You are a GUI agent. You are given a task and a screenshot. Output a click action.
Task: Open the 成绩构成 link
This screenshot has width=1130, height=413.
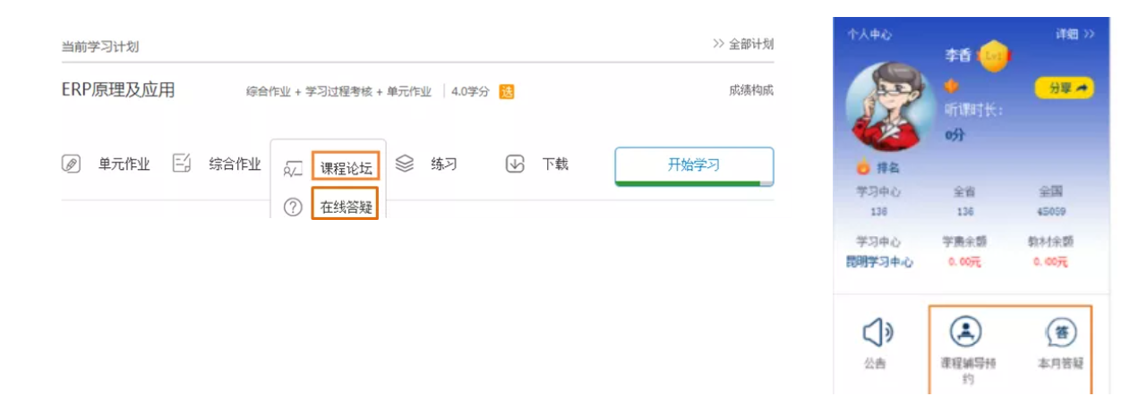tap(751, 90)
